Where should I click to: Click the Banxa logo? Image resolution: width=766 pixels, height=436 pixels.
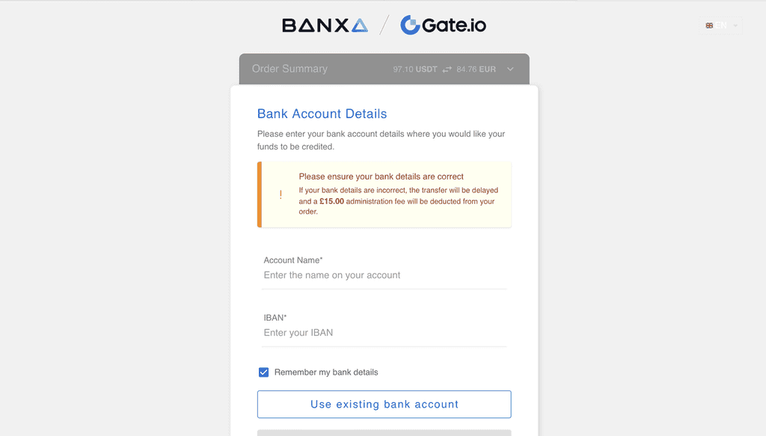tap(325, 25)
